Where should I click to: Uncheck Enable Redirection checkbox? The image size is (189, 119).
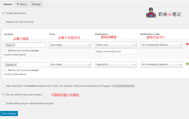3,13
